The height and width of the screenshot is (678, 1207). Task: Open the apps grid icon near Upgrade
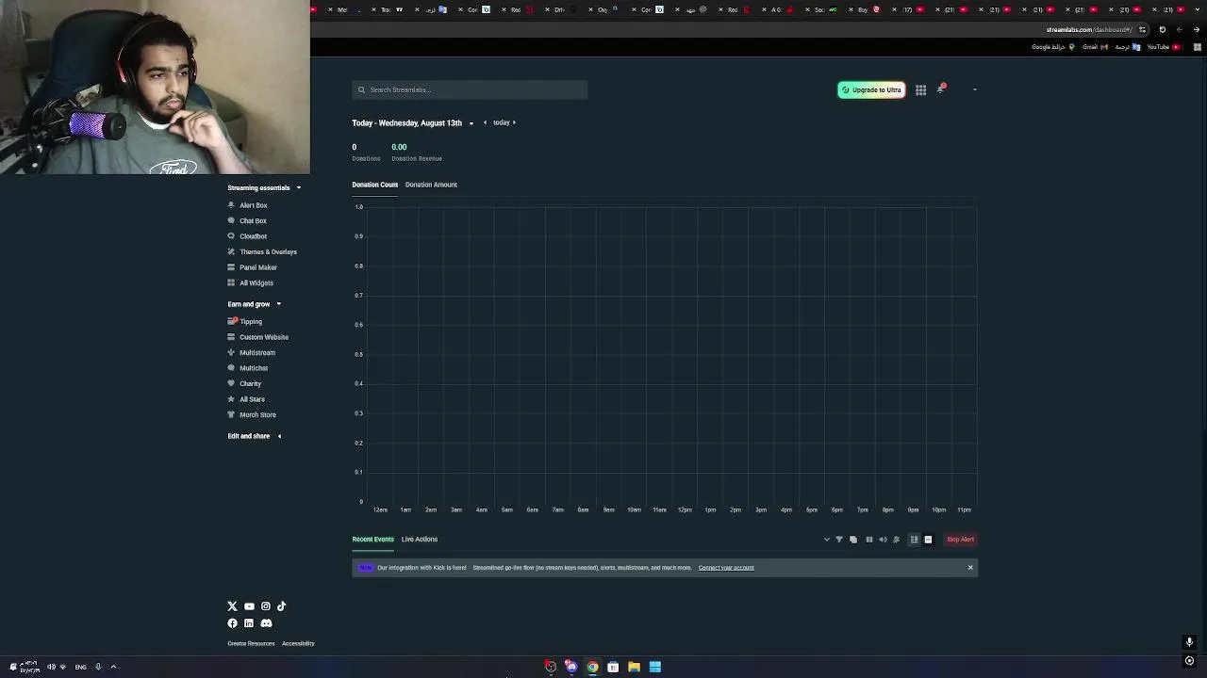coord(920,89)
